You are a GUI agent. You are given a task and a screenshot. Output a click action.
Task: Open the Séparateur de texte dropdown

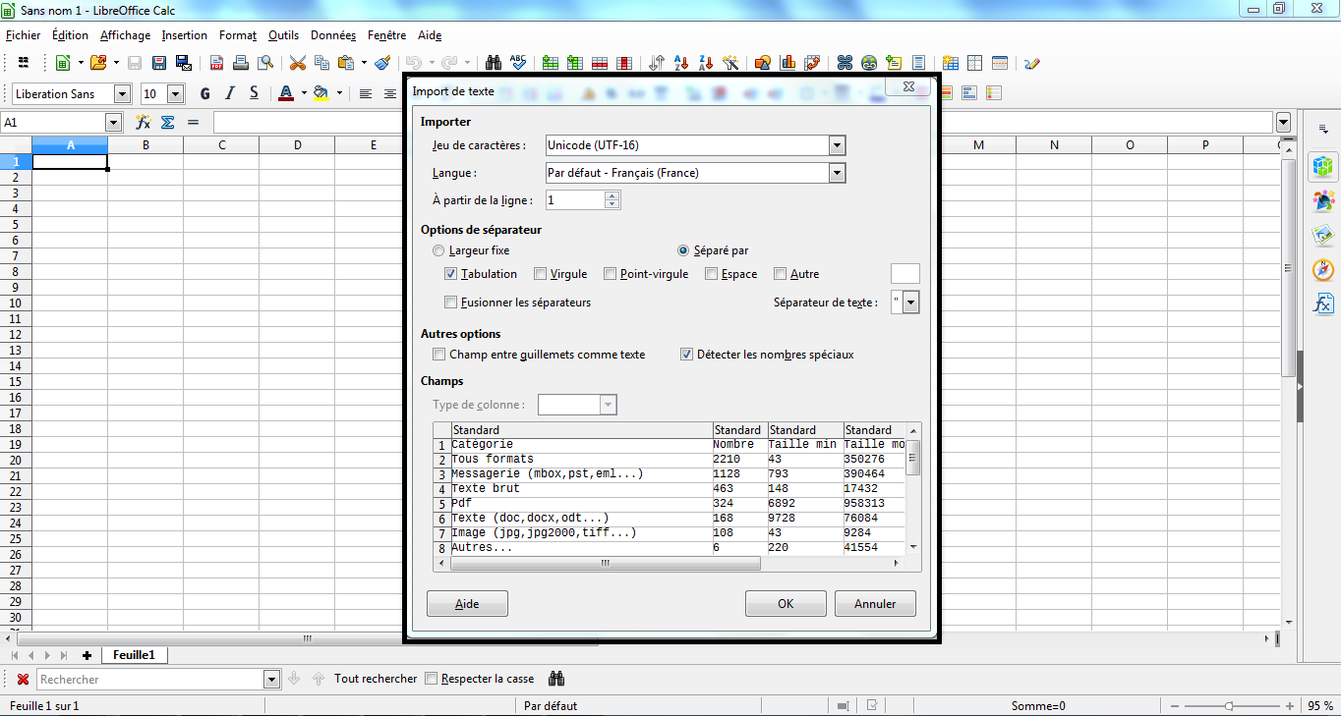[x=910, y=303]
